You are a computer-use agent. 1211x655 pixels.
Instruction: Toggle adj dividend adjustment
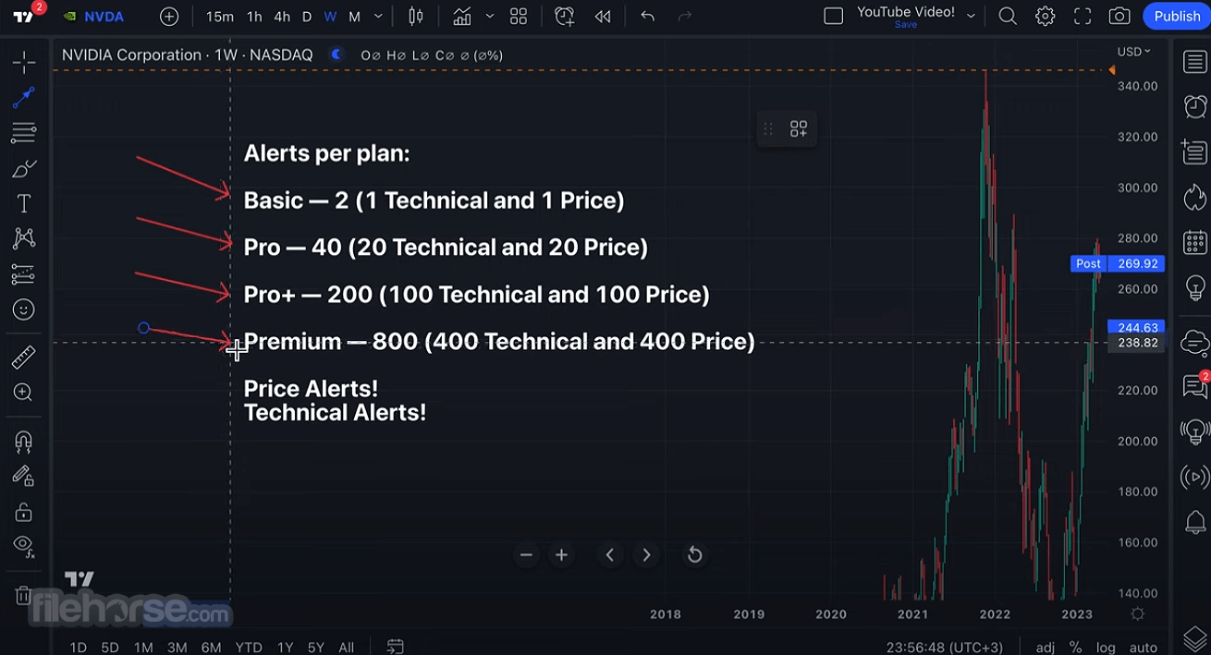click(x=1045, y=648)
